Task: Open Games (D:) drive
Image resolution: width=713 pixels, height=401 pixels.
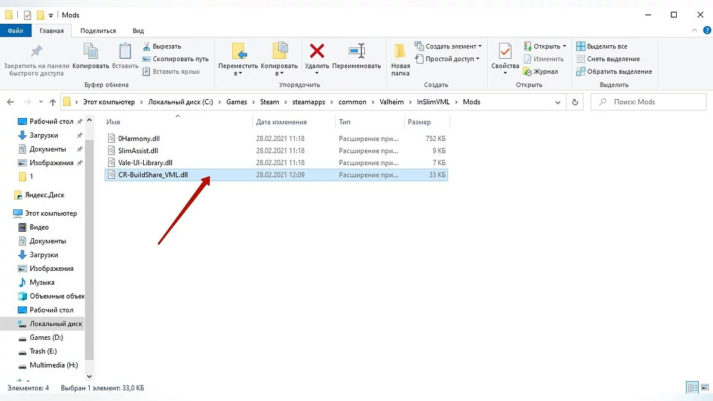Action: pos(40,337)
